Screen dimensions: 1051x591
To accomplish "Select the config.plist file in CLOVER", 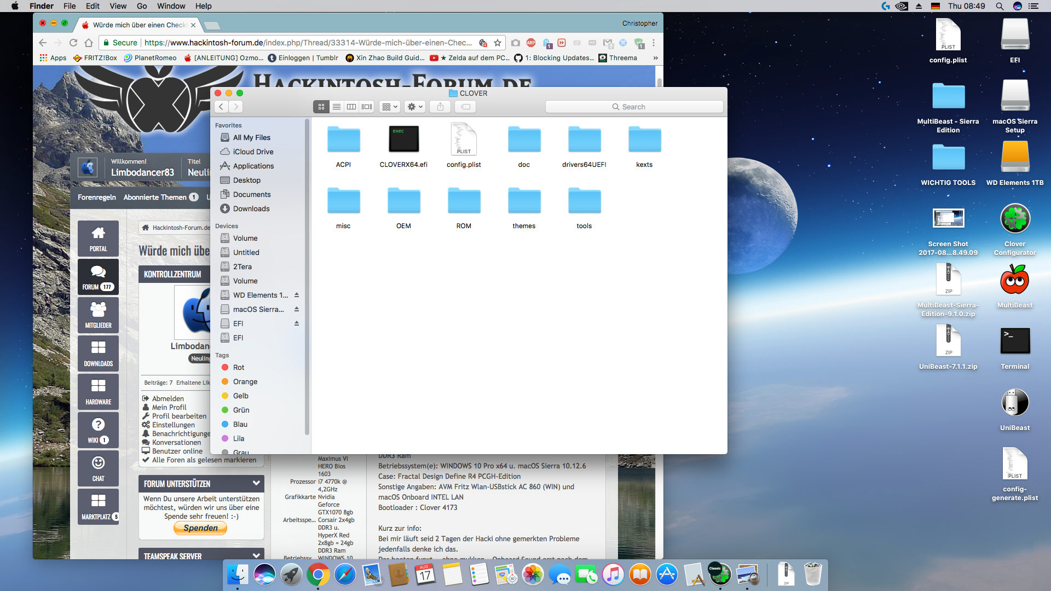I will (x=464, y=139).
